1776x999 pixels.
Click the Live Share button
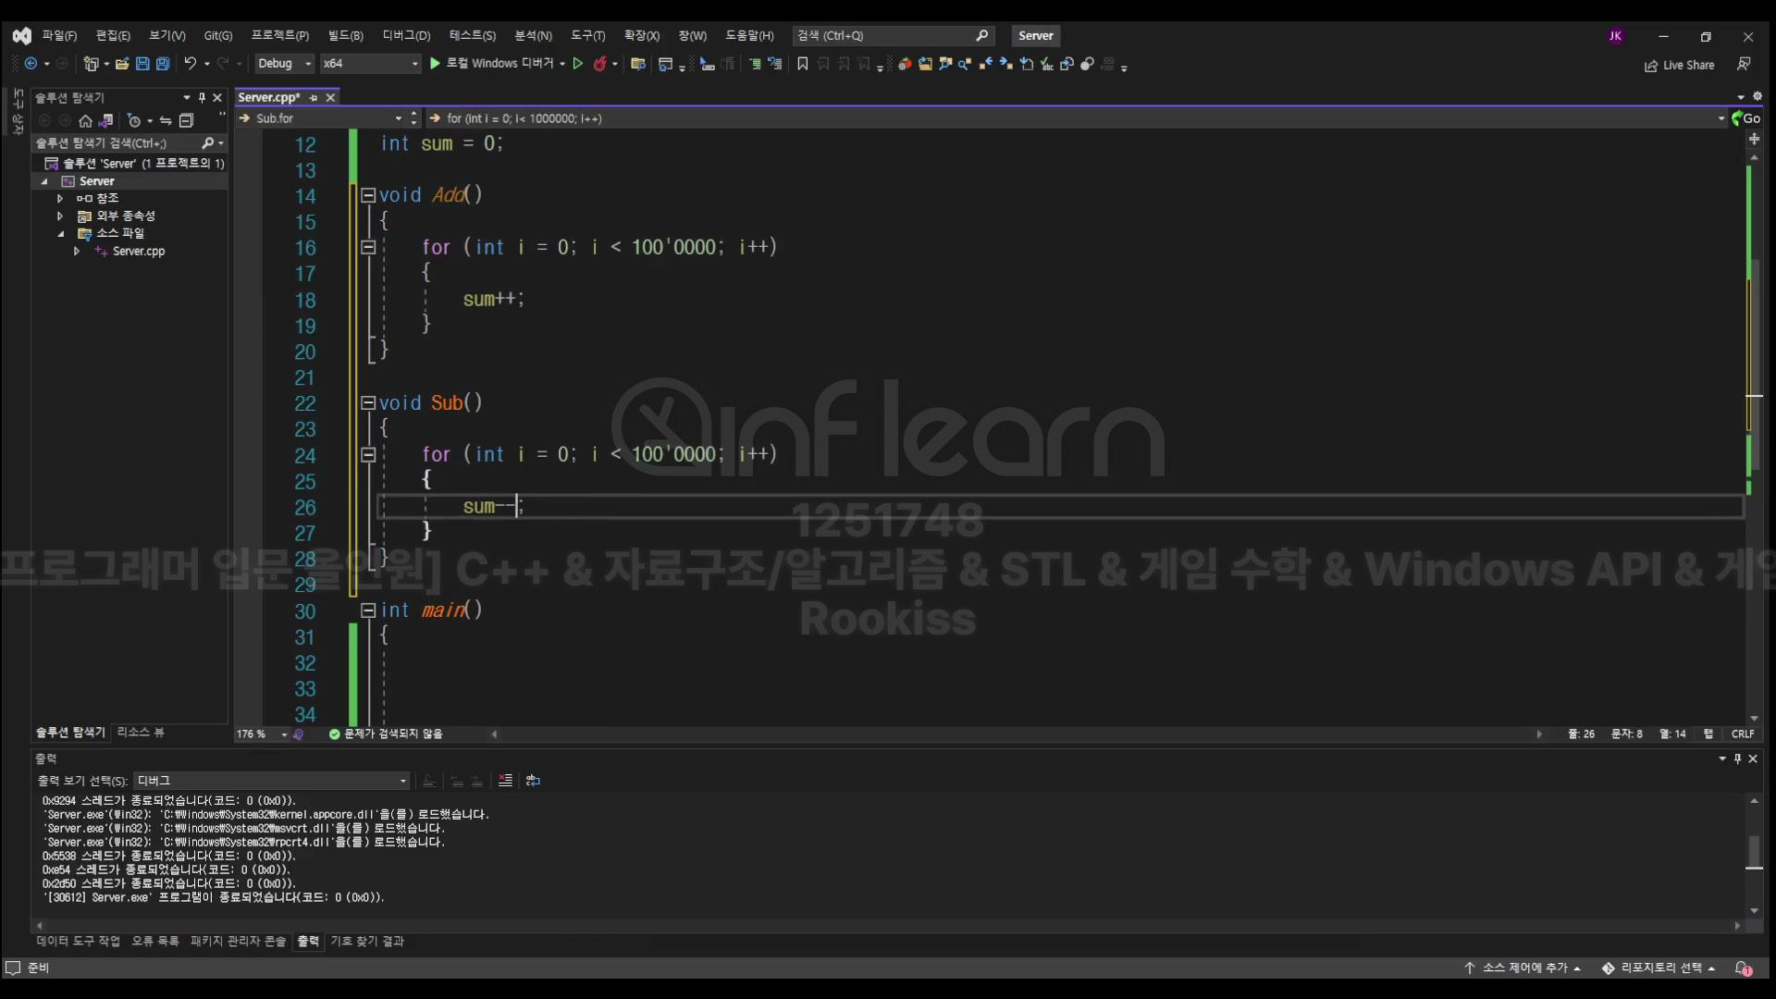click(1679, 65)
